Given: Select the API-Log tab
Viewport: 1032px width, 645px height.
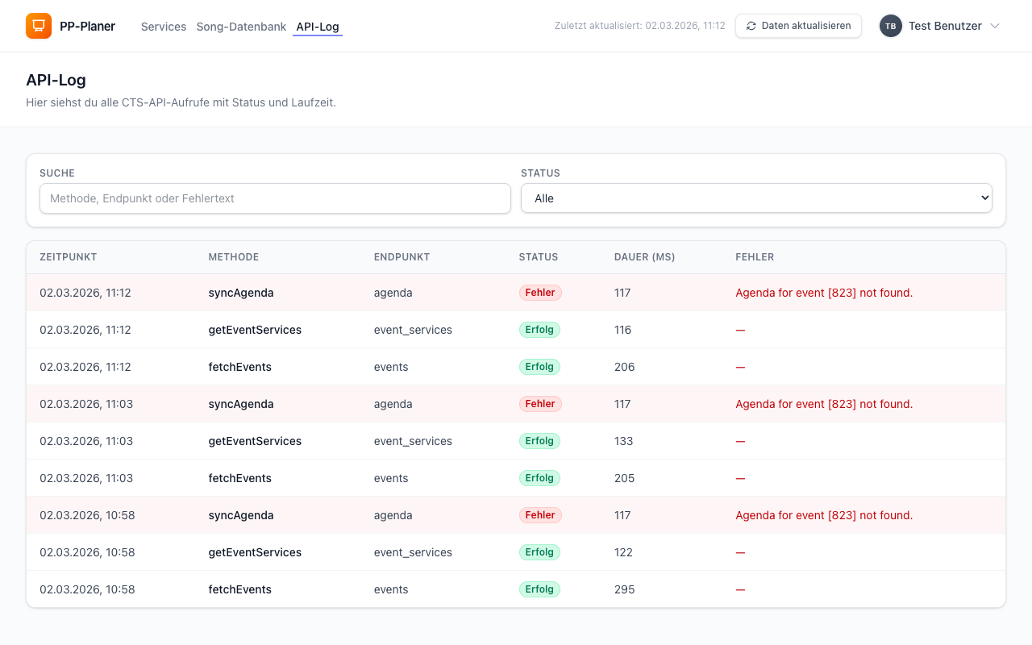Looking at the screenshot, I should 317,27.
